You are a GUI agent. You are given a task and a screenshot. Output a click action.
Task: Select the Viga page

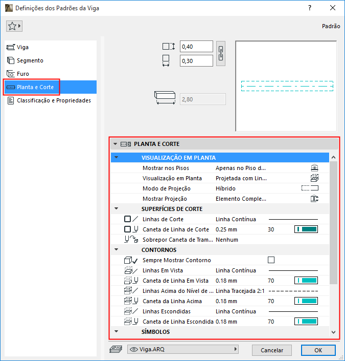pos(51,47)
